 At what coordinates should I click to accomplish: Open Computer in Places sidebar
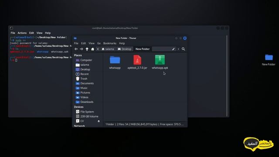tap(86, 60)
